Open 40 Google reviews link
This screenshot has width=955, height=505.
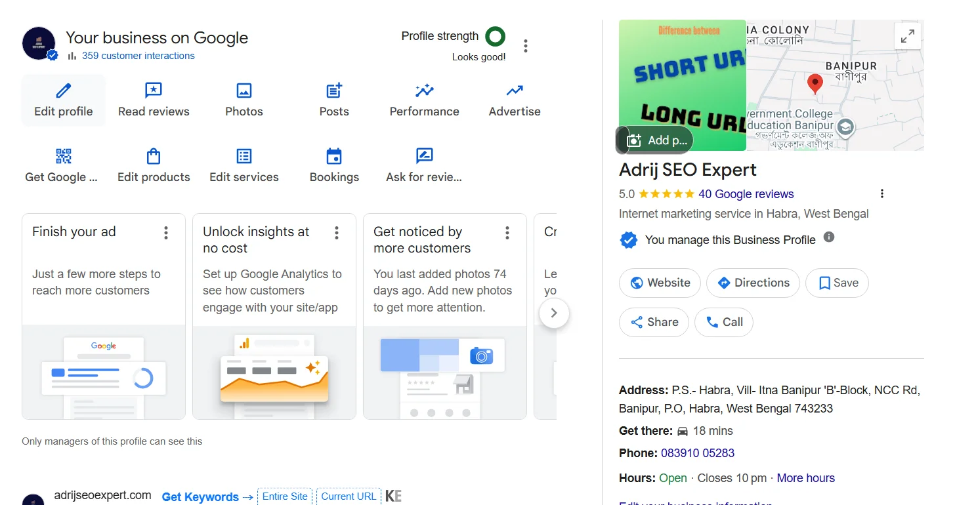pyautogui.click(x=746, y=194)
